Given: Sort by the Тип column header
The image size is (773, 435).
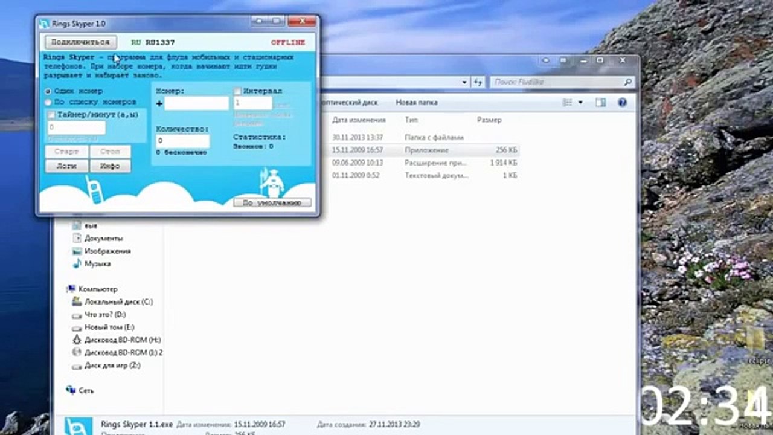Looking at the screenshot, I should [x=411, y=120].
